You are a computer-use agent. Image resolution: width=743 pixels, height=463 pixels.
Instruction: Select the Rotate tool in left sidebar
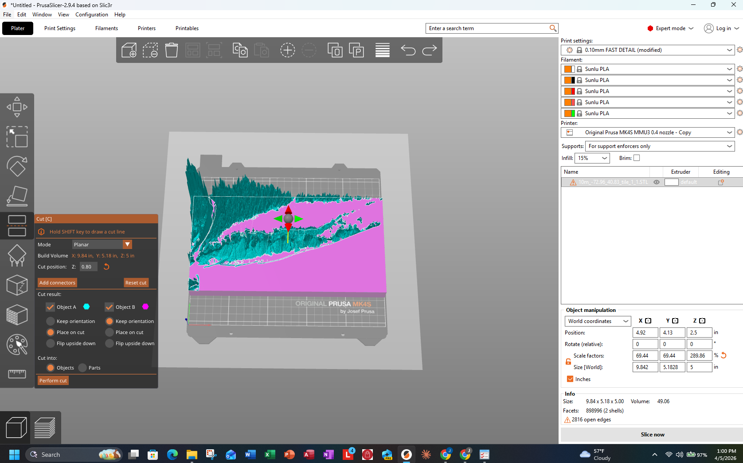(x=17, y=166)
